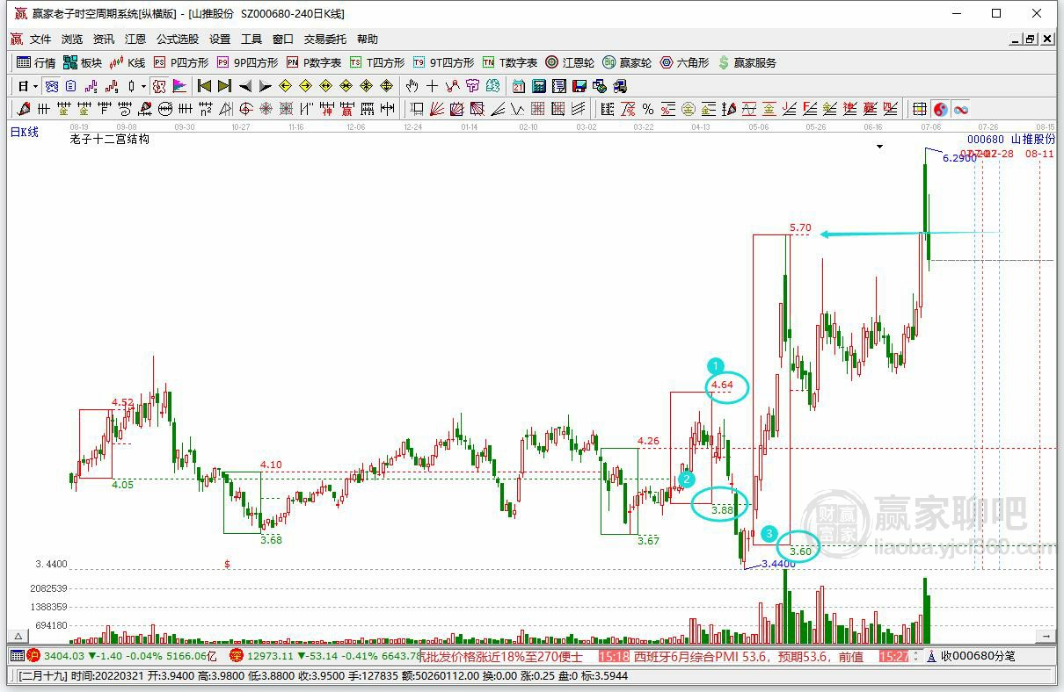1064x692 pixels.
Task: Click the candlestick chart type icon
Action: (x=131, y=86)
